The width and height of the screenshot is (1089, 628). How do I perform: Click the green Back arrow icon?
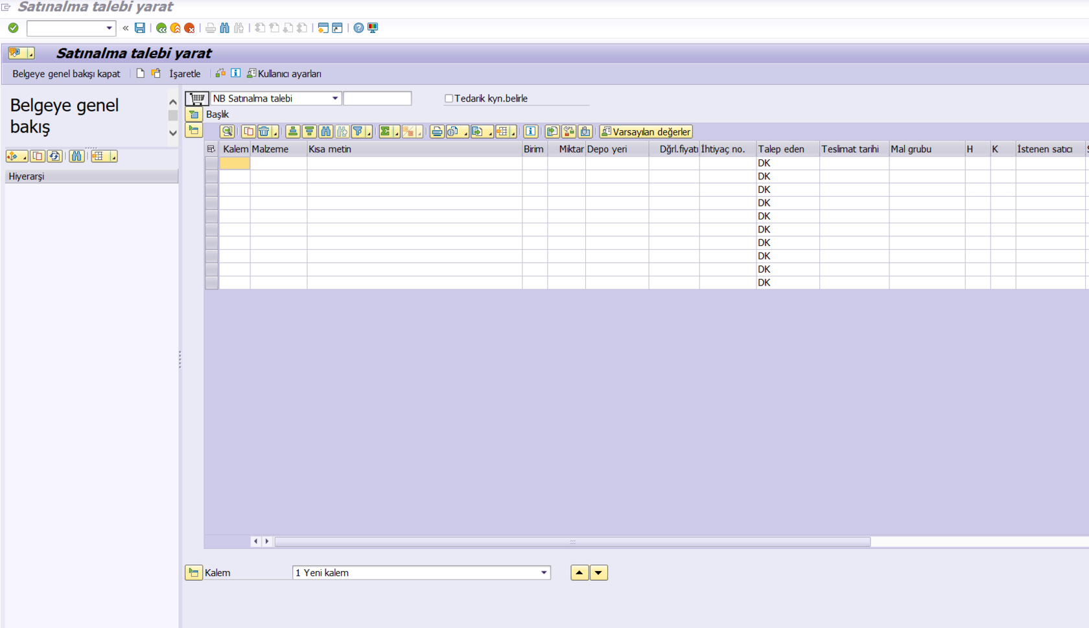(161, 28)
